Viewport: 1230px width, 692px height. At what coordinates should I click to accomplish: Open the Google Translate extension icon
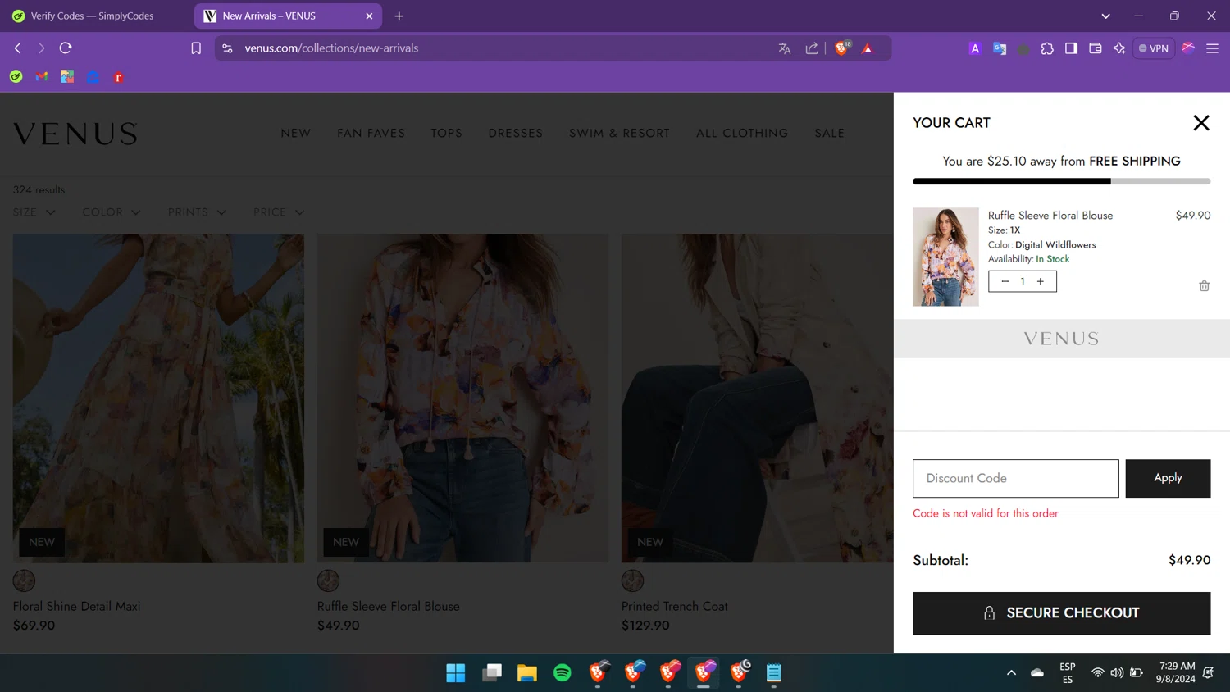pyautogui.click(x=1000, y=48)
